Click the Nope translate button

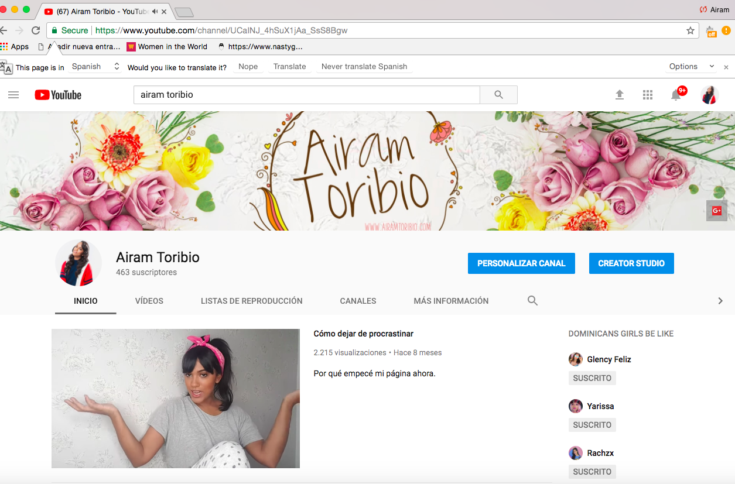pos(248,67)
